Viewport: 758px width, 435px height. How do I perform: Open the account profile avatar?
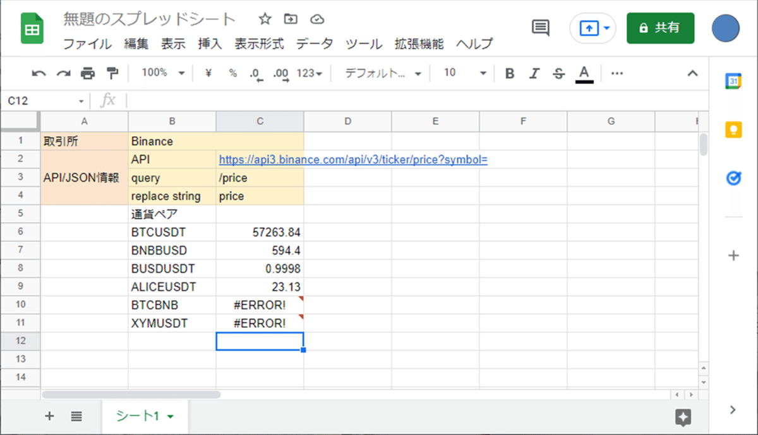click(725, 28)
